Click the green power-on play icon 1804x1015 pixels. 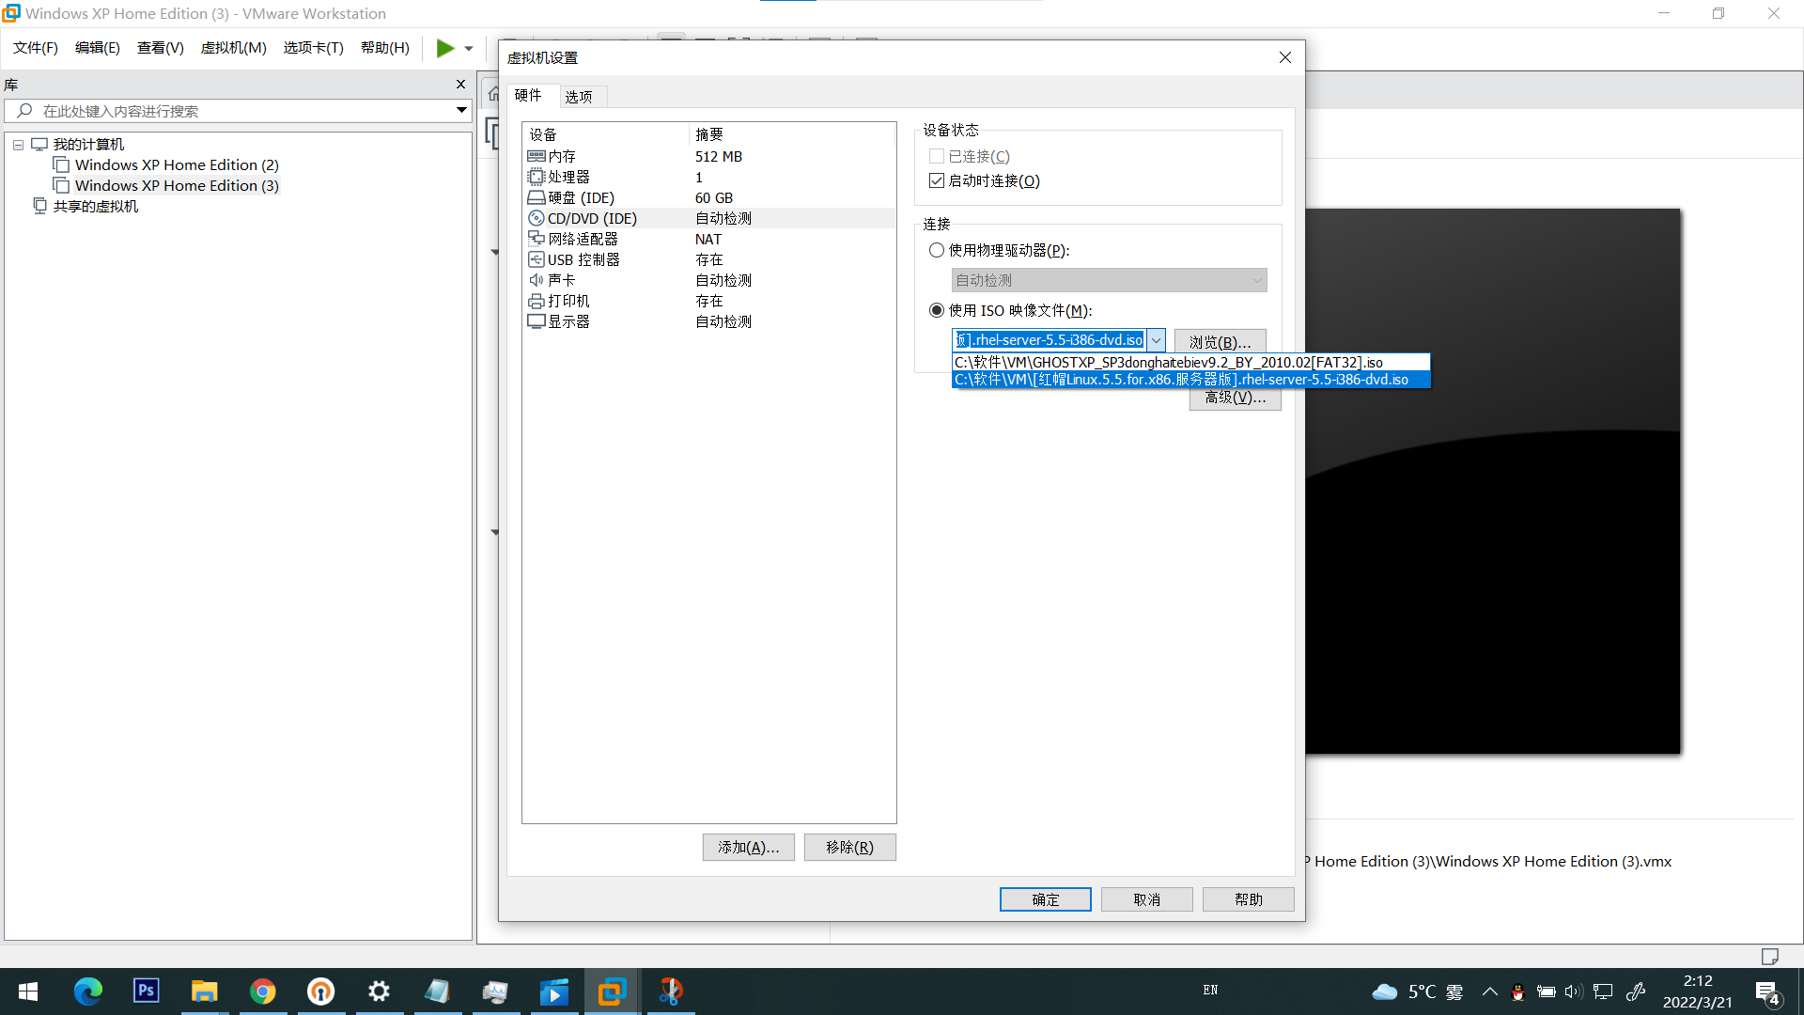[445, 48]
